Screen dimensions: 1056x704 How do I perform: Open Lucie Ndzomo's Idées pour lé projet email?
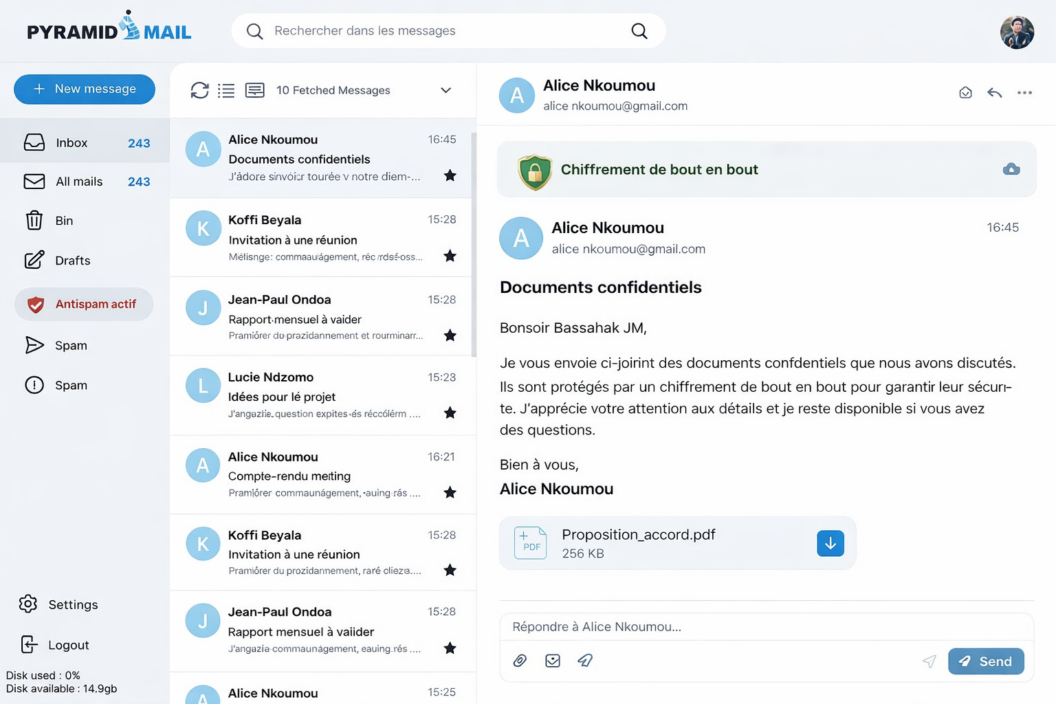[321, 395]
